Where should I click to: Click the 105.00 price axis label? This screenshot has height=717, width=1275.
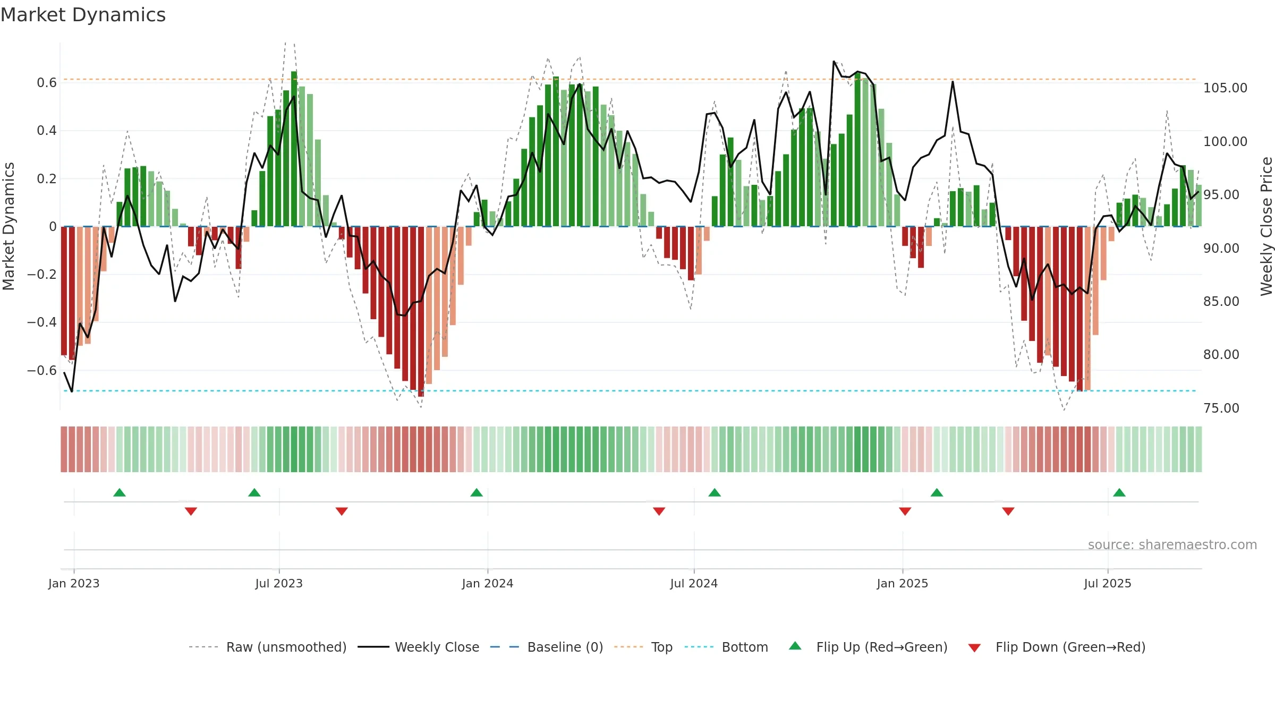[1225, 88]
